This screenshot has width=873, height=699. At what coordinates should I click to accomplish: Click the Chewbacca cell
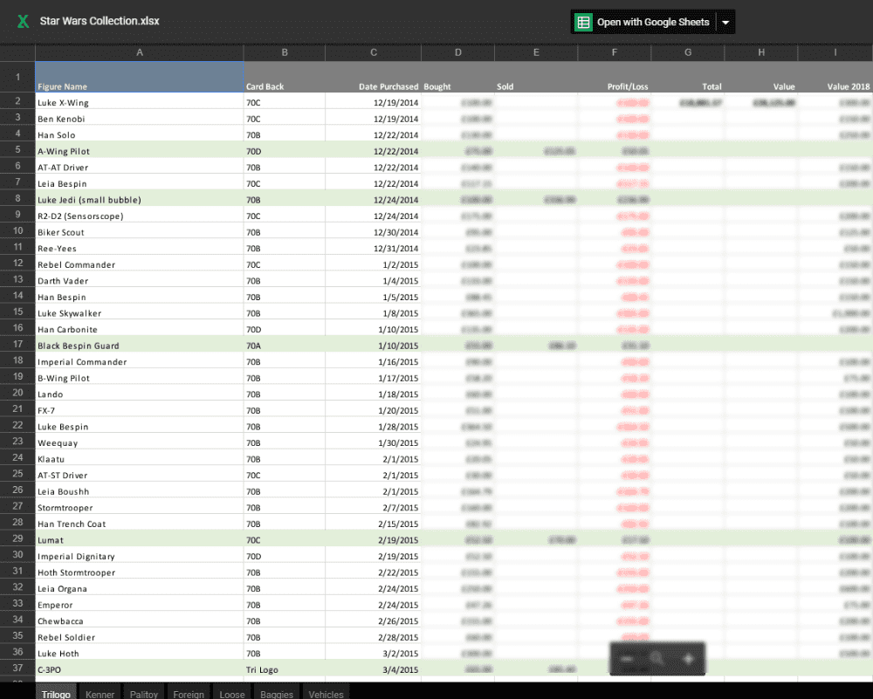[139, 621]
